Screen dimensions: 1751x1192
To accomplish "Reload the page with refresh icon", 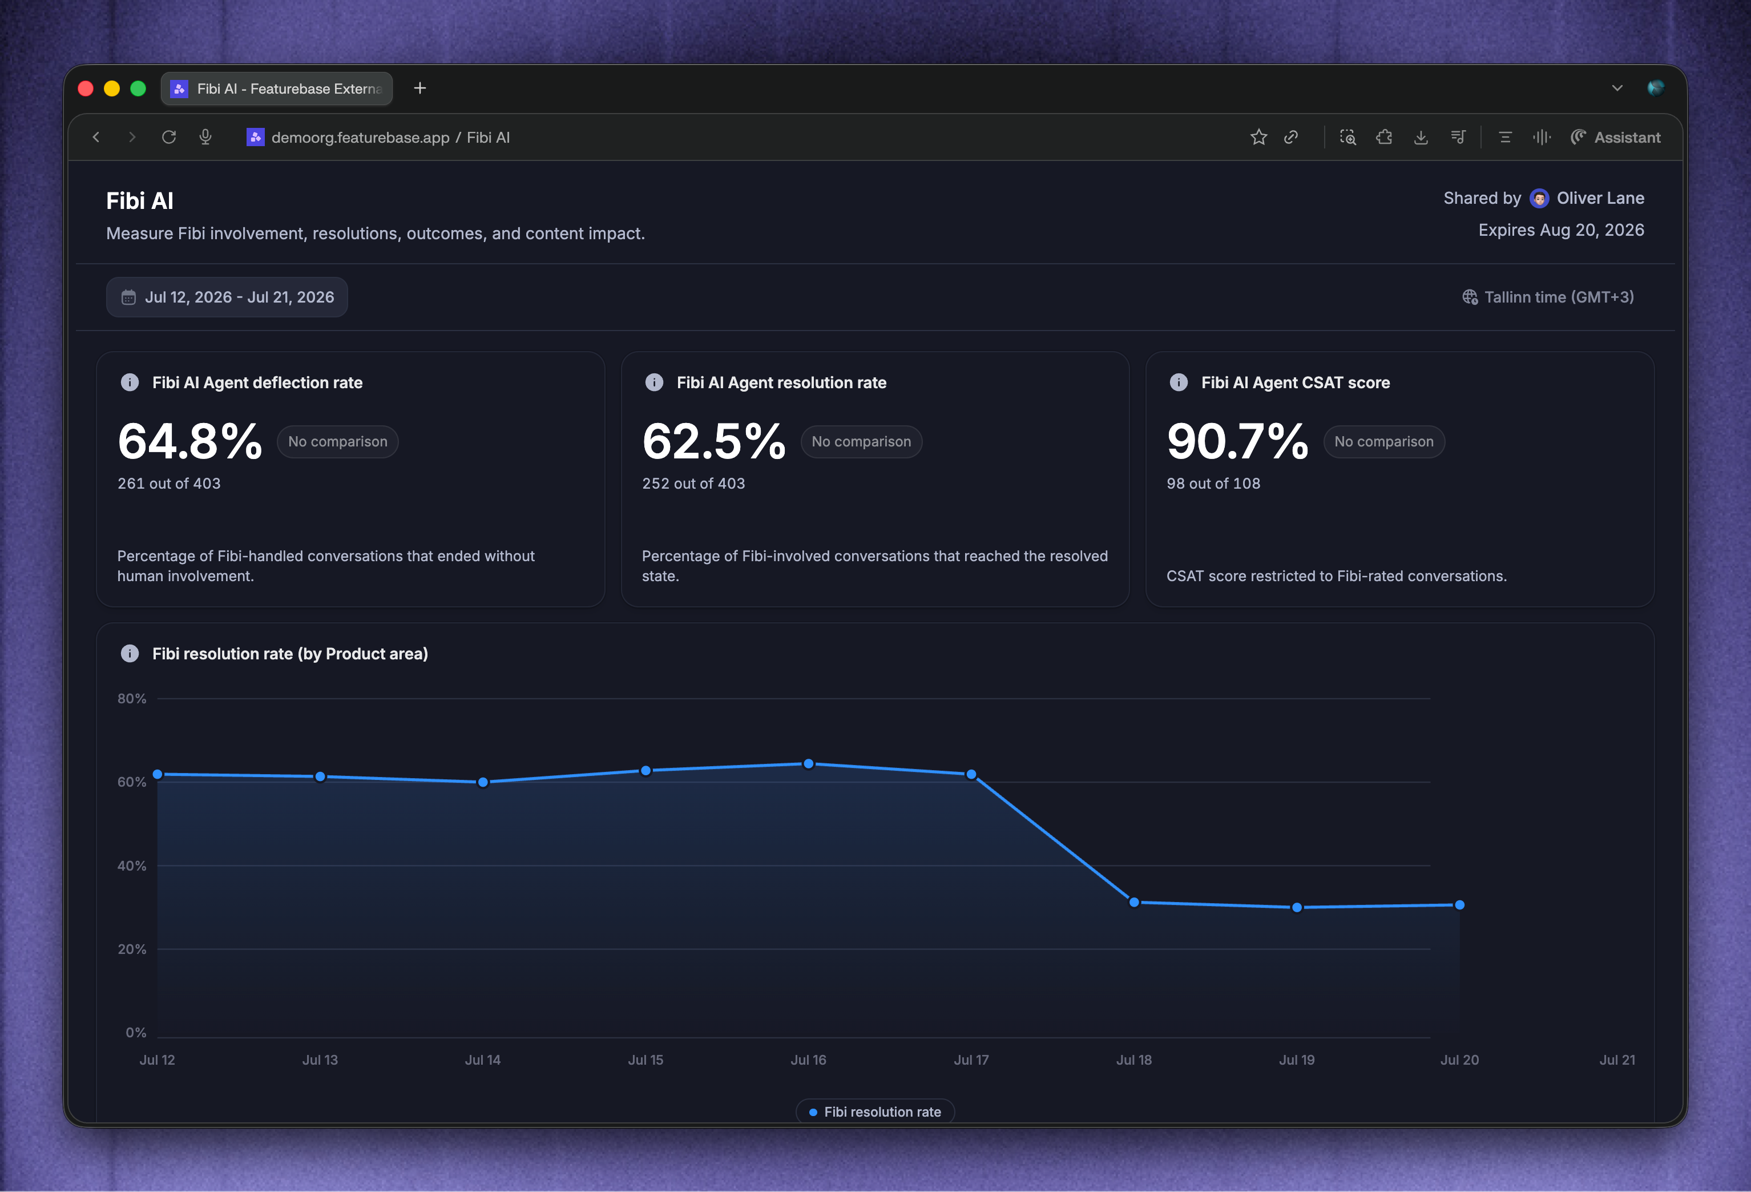I will (169, 137).
